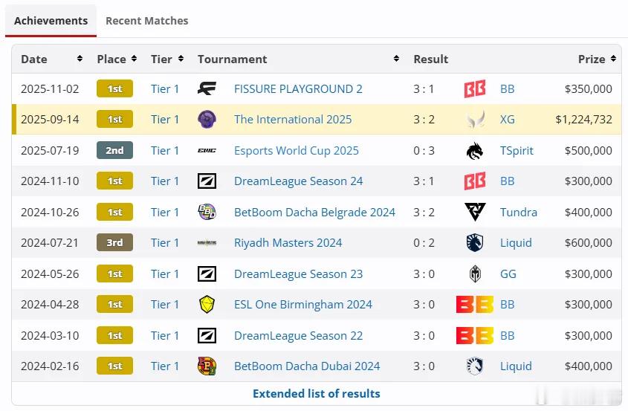
Task: Click Team Liquid logo in Riyadh Masters row
Action: [475, 243]
